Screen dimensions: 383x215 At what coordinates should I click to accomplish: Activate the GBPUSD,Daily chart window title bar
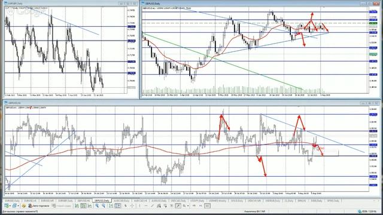pyautogui.click(x=260, y=4)
